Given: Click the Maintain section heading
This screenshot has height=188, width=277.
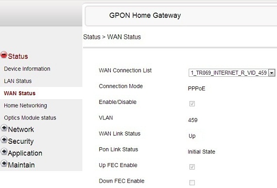Looking at the screenshot, I should click(x=21, y=165).
